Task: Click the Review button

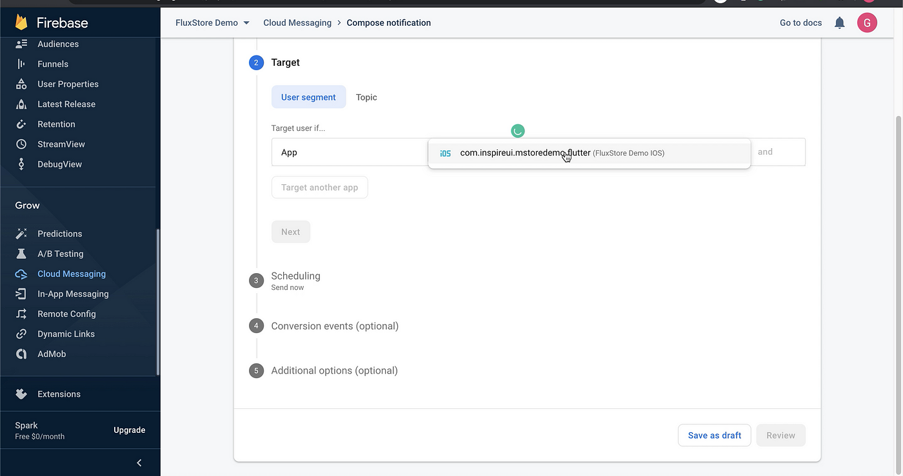Action: coord(780,435)
